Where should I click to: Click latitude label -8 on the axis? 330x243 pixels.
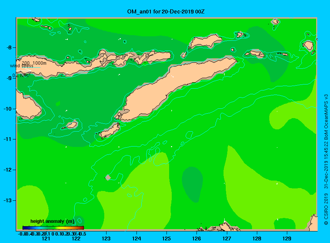[9, 47]
